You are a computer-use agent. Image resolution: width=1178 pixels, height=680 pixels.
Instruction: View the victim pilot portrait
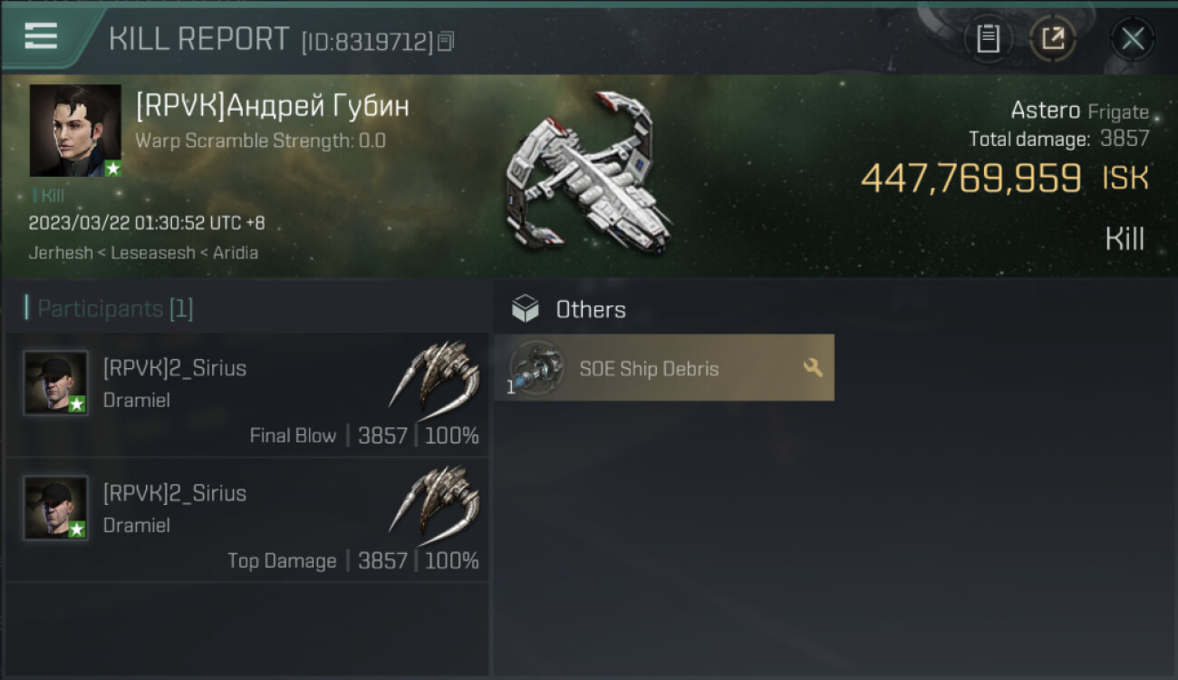click(75, 131)
